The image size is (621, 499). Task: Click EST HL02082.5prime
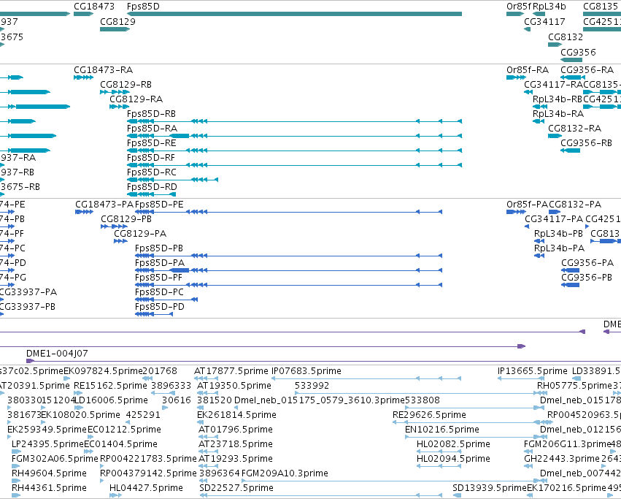[x=453, y=444]
